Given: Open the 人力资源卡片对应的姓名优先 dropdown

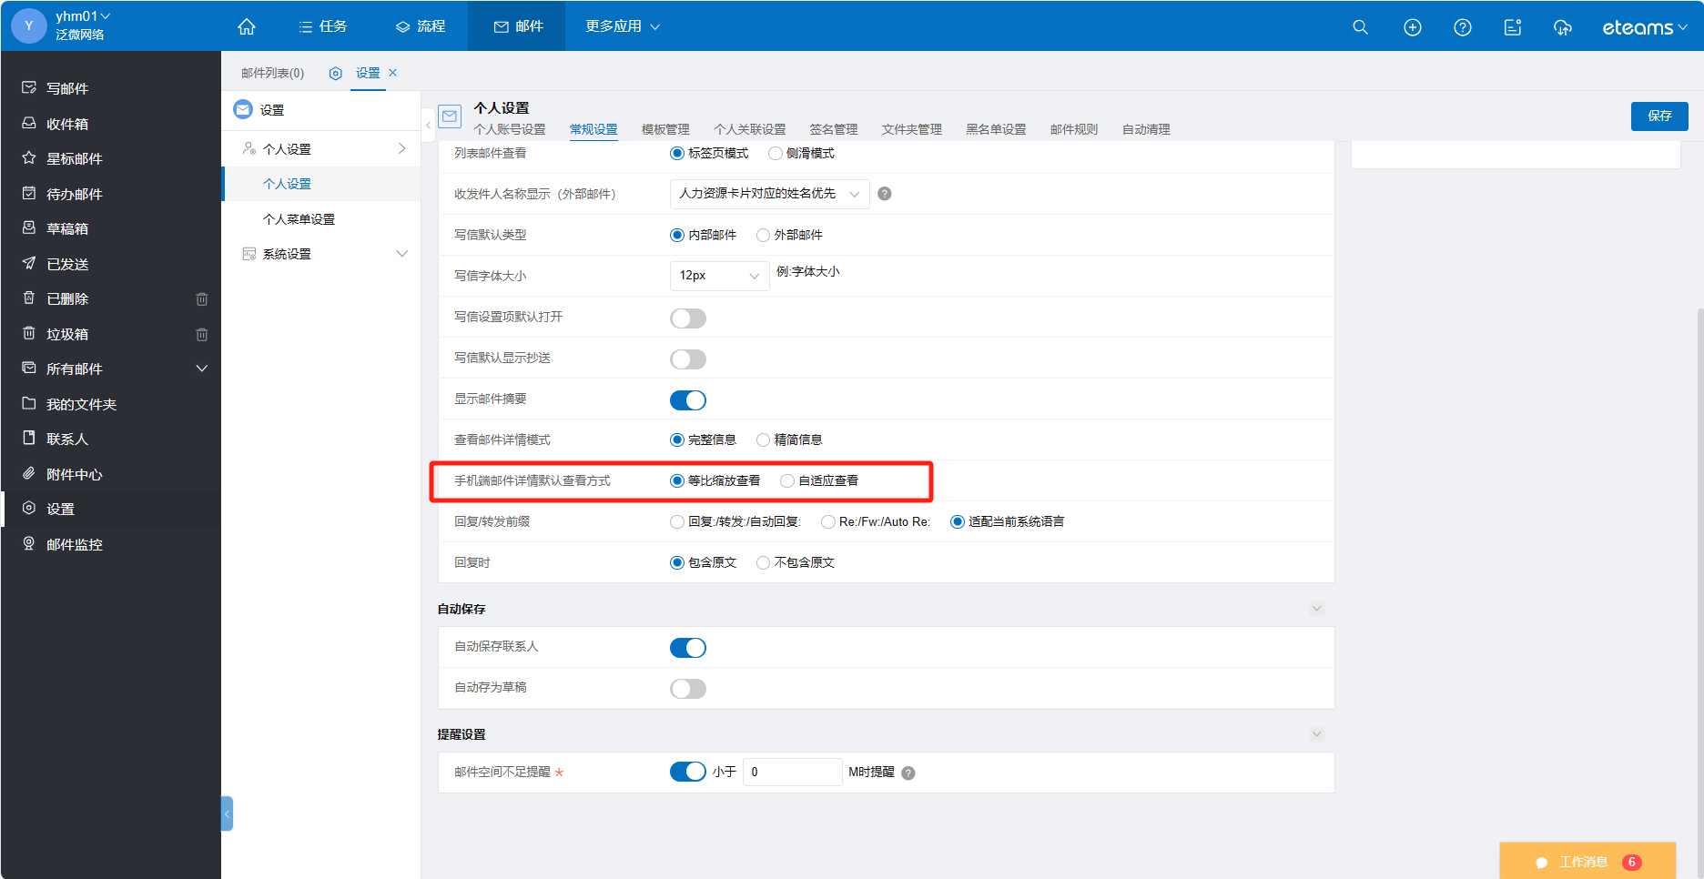Looking at the screenshot, I should 768,194.
